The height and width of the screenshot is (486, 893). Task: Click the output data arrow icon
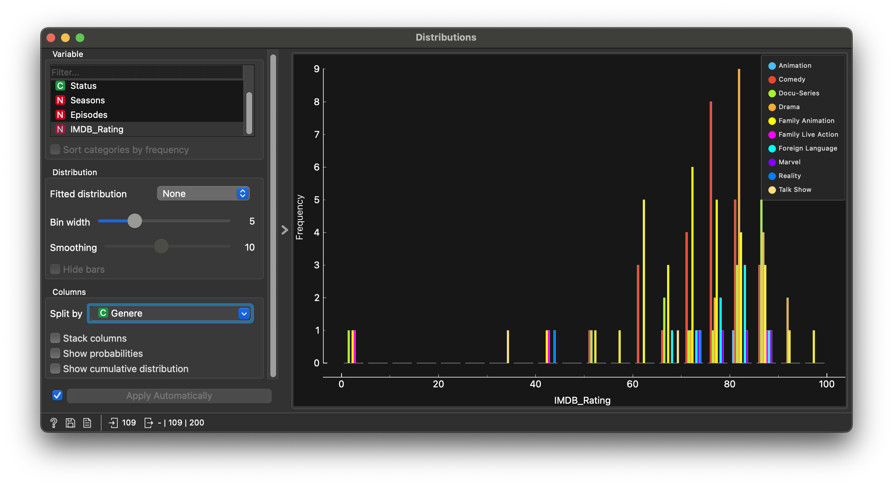[149, 423]
